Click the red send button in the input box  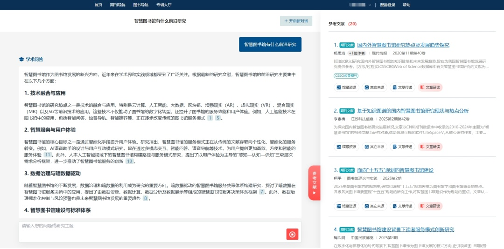pyautogui.click(x=292, y=234)
